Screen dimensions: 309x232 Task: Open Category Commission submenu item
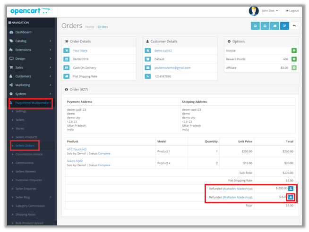click(x=30, y=206)
